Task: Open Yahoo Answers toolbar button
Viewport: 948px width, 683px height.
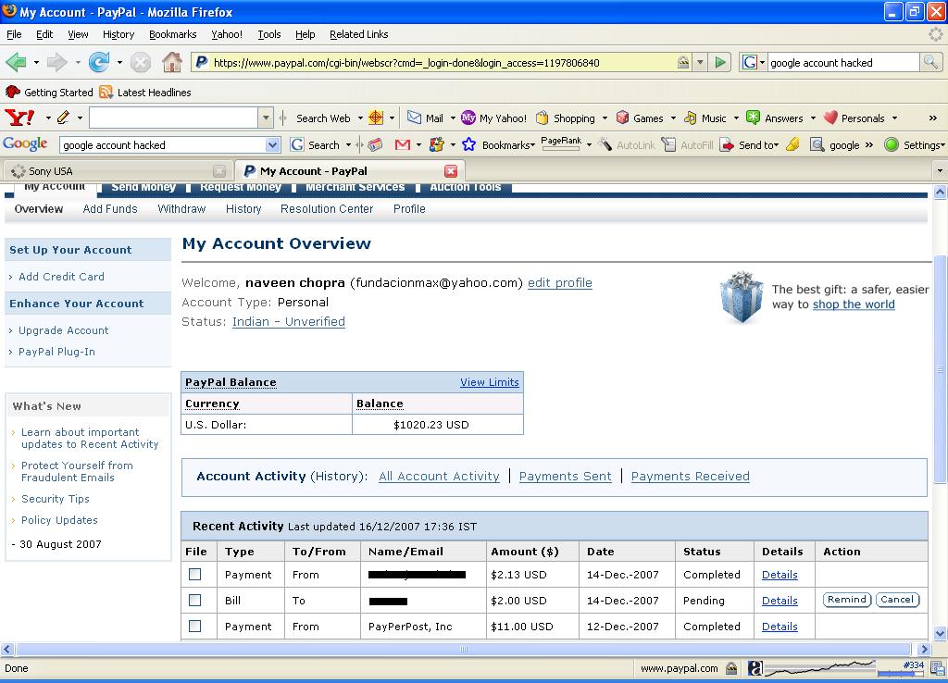Action: click(x=776, y=118)
